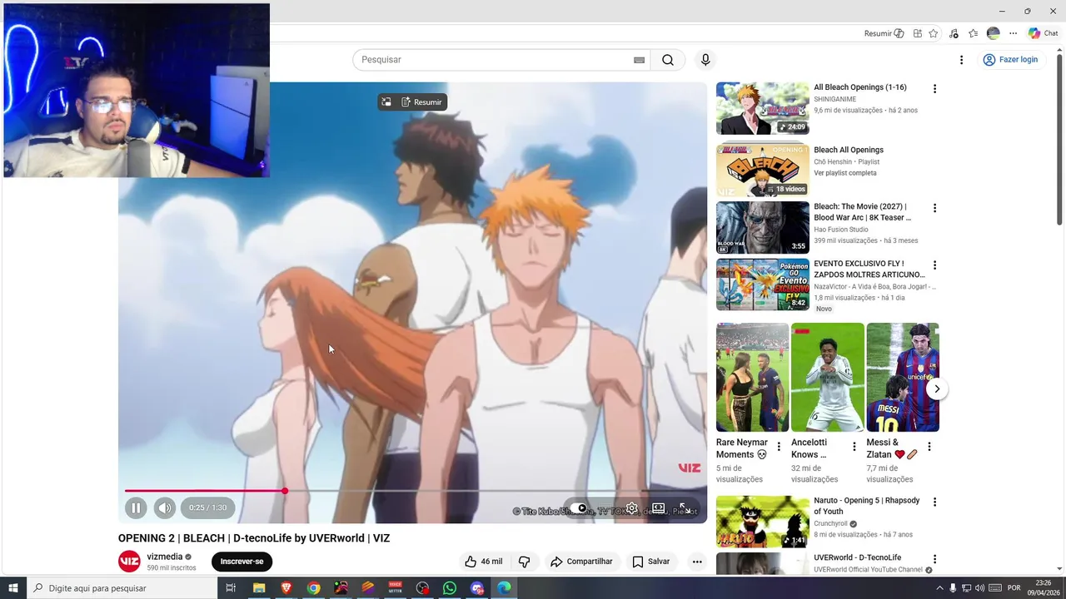Open browser apps grid icon in address bar

(x=917, y=33)
